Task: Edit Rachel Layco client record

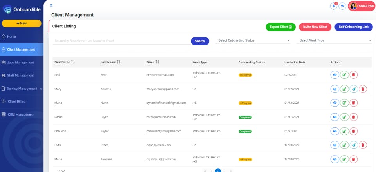Action: click(x=344, y=117)
